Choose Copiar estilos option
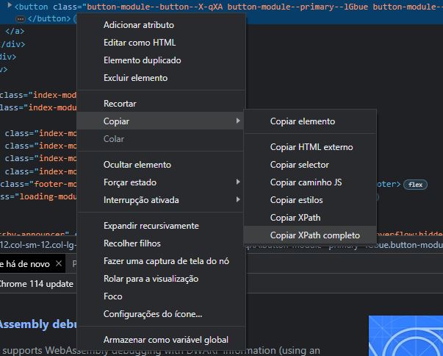The width and height of the screenshot is (443, 356). coord(296,200)
